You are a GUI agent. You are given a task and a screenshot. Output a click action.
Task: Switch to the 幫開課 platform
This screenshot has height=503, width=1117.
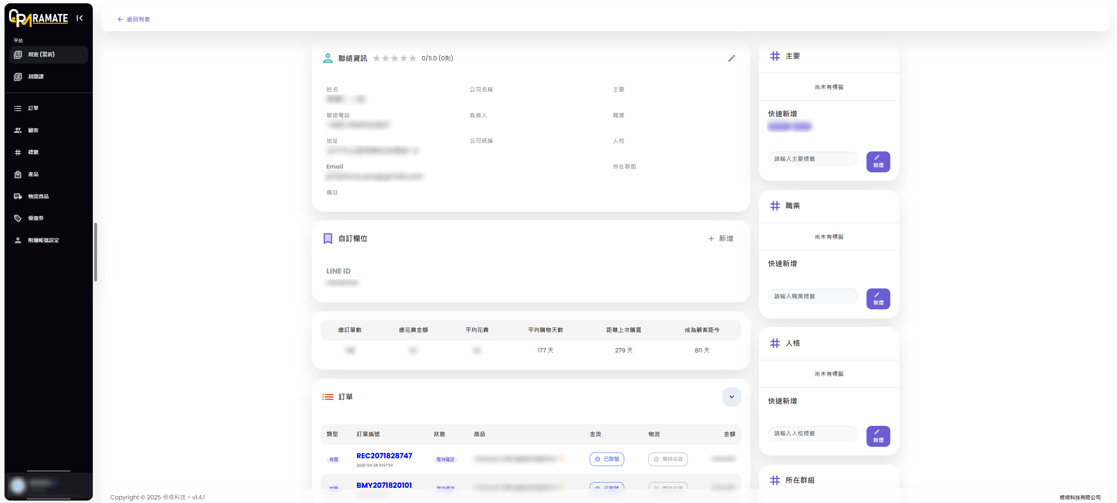click(36, 77)
